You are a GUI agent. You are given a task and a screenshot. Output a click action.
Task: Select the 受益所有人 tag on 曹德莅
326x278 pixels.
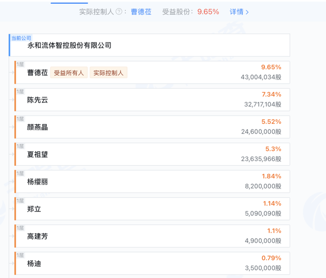click(x=70, y=73)
